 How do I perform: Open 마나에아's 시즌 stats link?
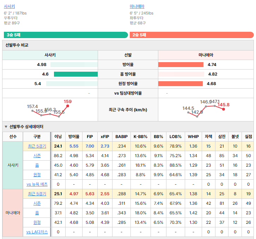click(x=37, y=203)
